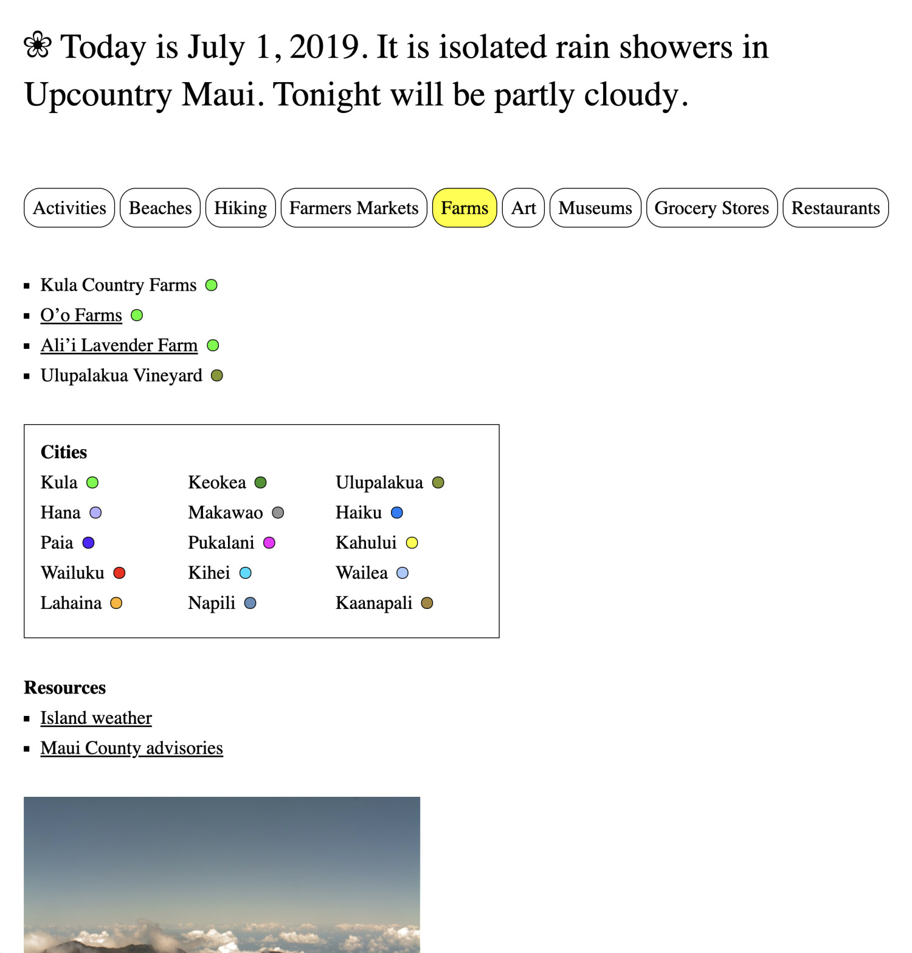Viewport: 912px width, 953px height.
Task: Switch to the Beaches tab
Action: [x=160, y=208]
